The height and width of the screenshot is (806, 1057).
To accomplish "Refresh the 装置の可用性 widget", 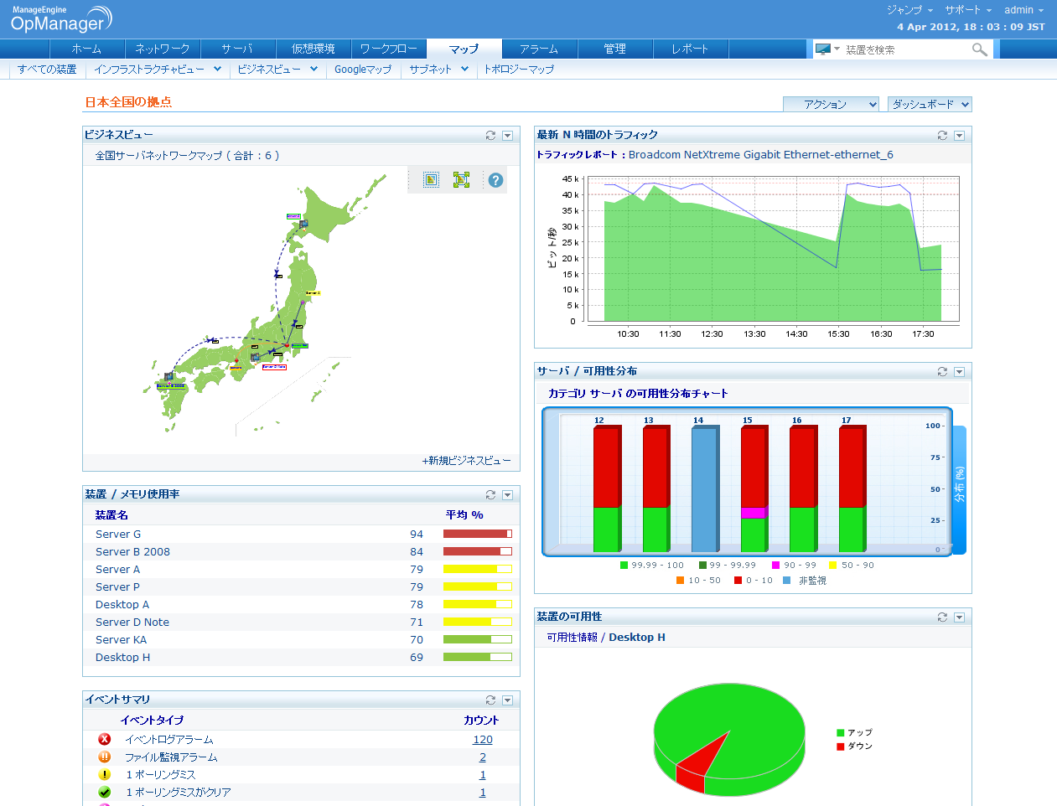I will click(x=942, y=617).
